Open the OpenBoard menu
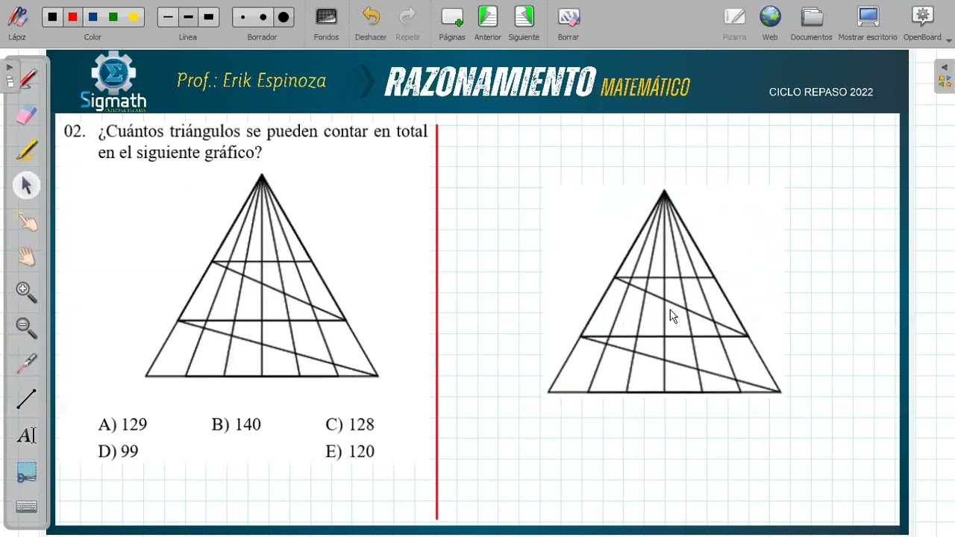955x537 pixels. (x=923, y=22)
